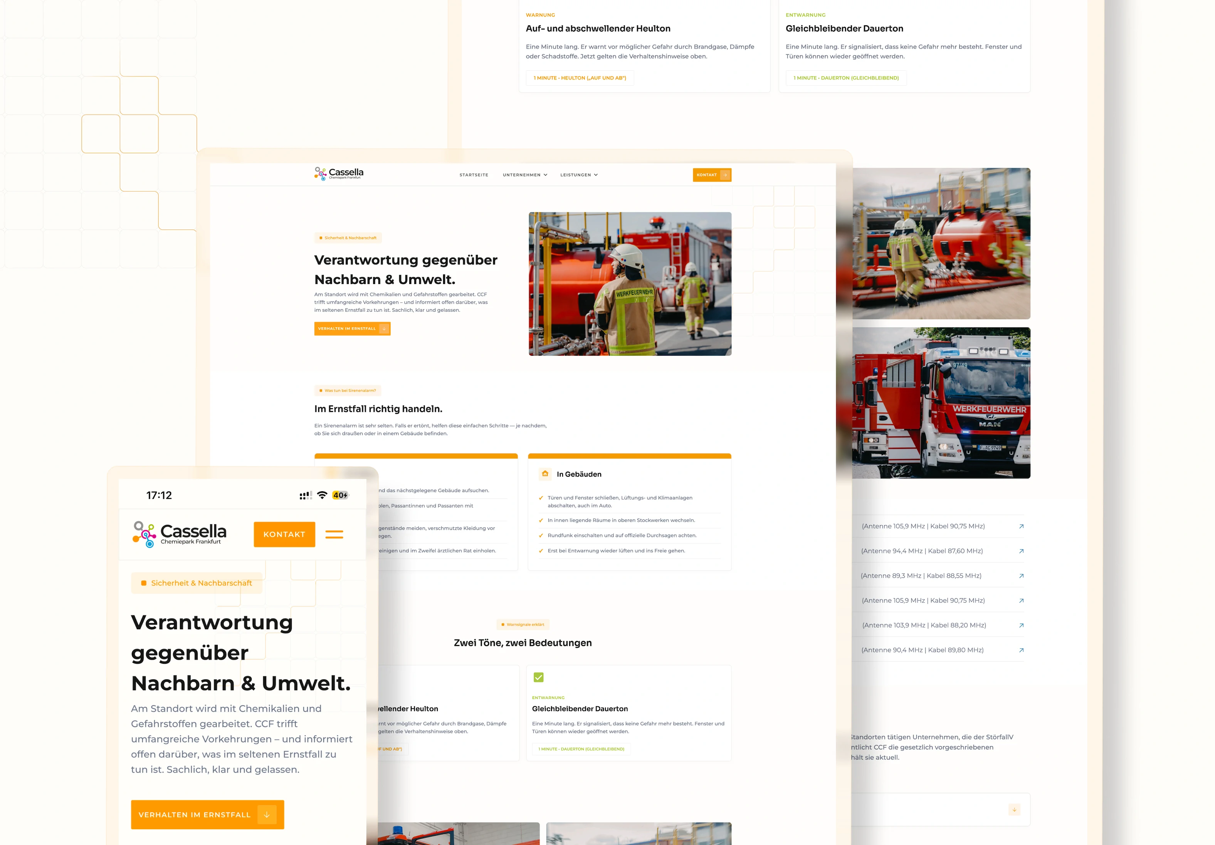Viewport: 1215px width, 845px height.
Task: Open the MAN Werkfeuerwehr fire truck photo
Action: click(941, 403)
